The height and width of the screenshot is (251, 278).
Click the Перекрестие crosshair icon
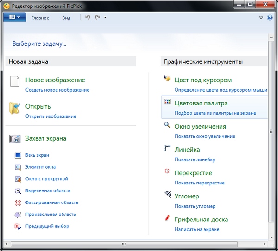(167, 172)
